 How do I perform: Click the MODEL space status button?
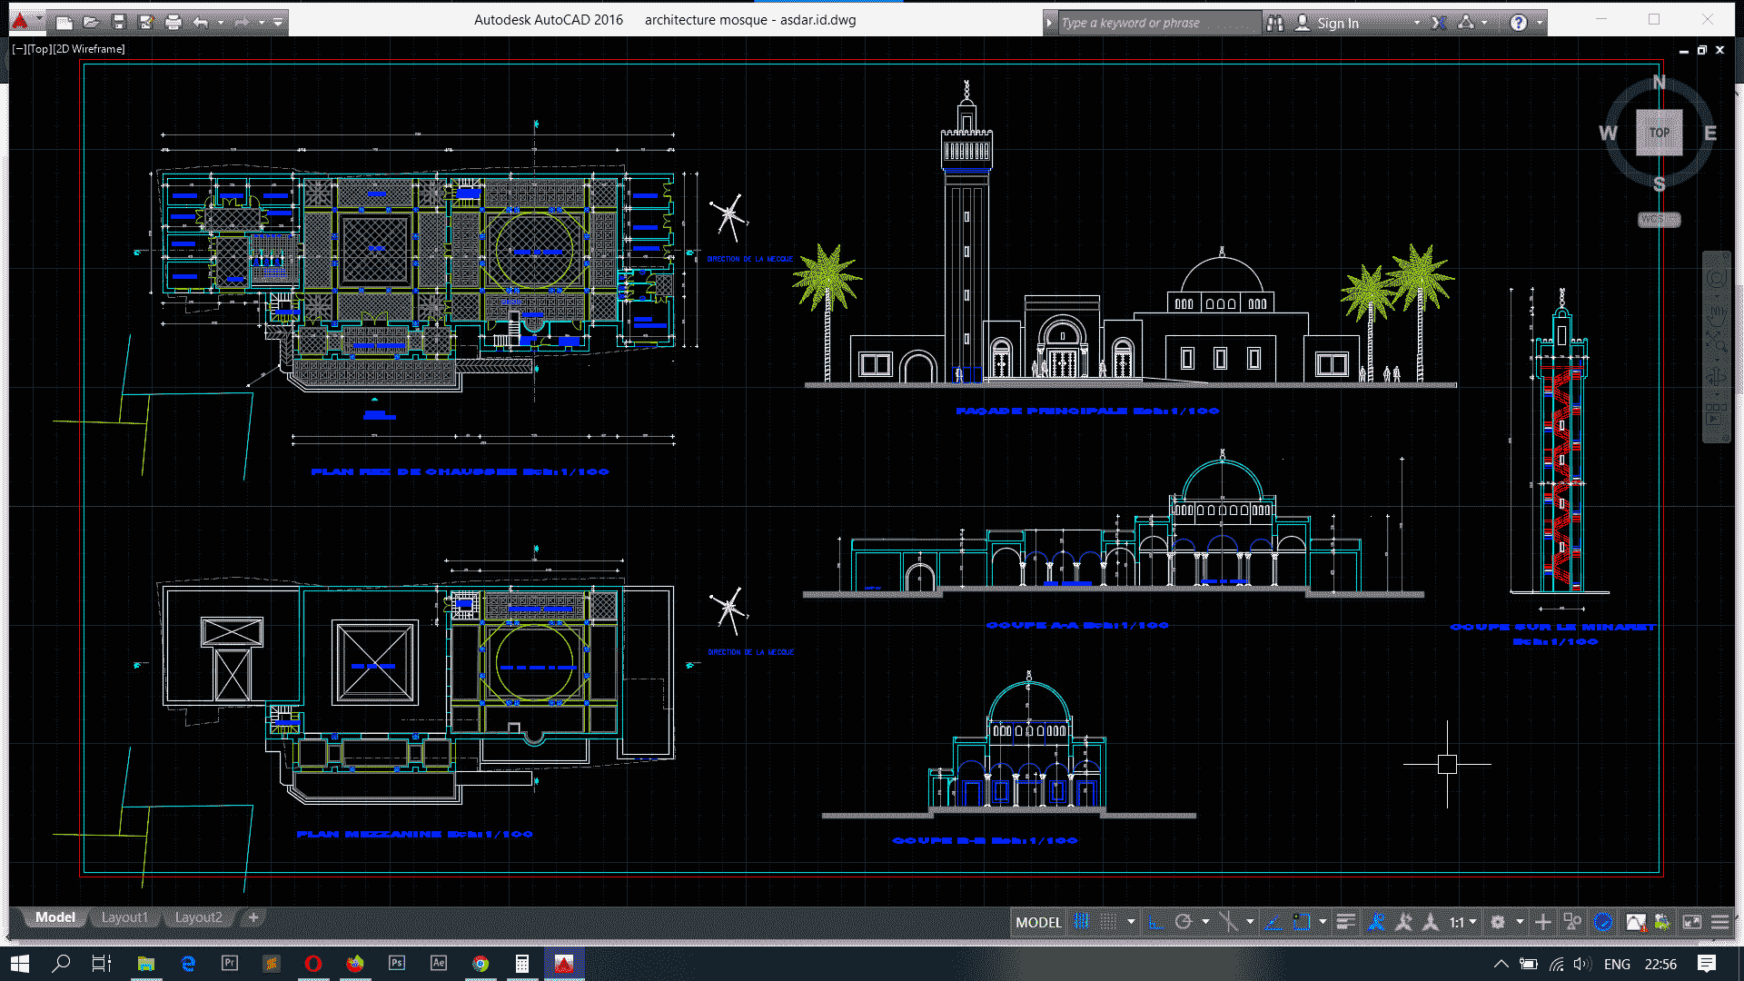[x=1038, y=922]
